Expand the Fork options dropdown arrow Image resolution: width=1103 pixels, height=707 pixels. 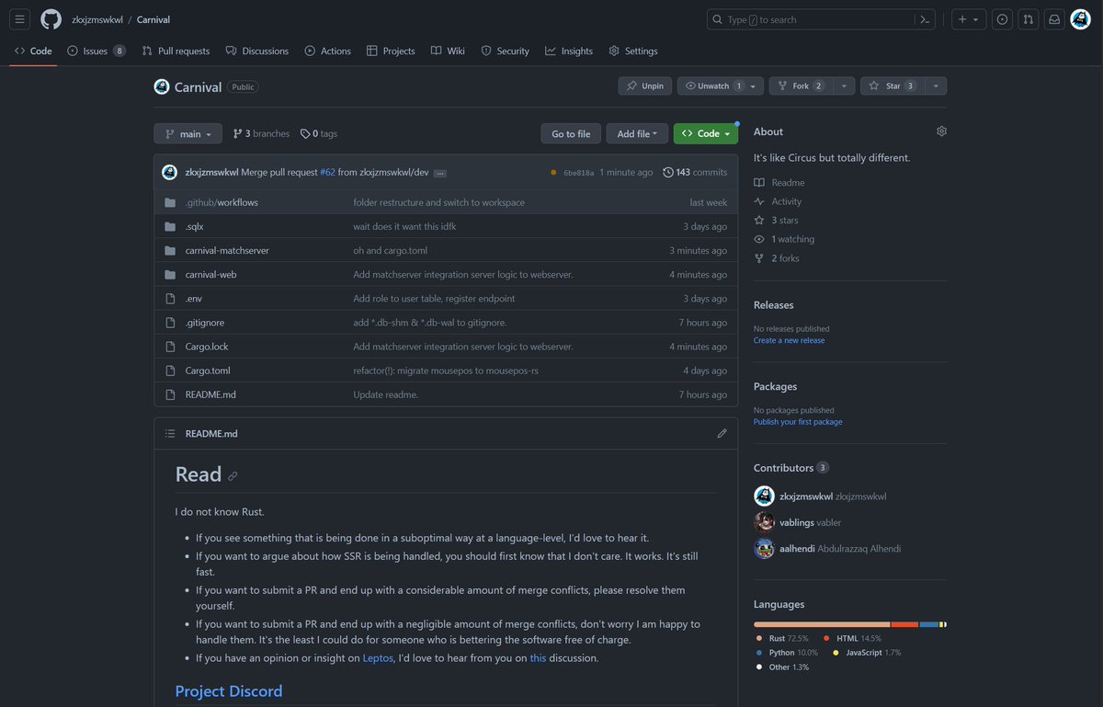pyautogui.click(x=846, y=86)
